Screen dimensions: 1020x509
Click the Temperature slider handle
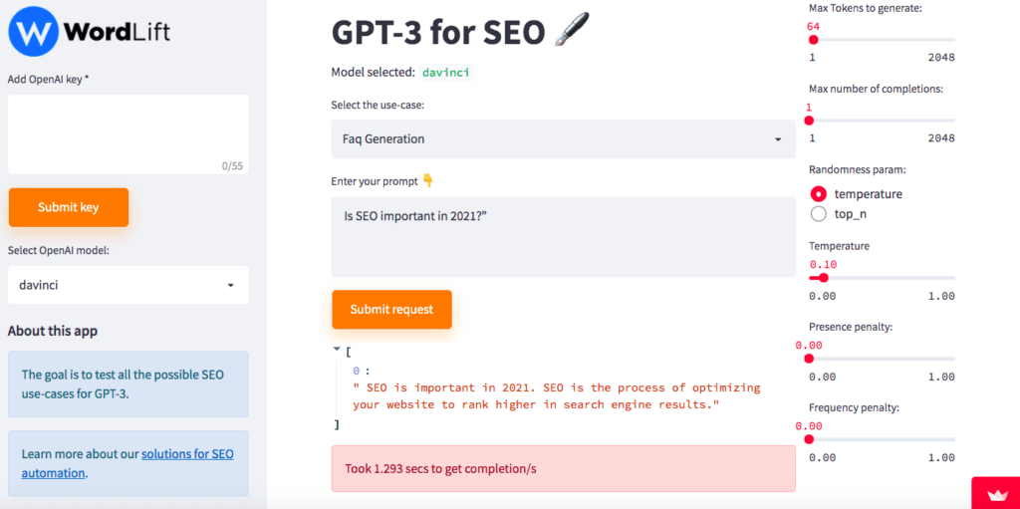(x=824, y=277)
